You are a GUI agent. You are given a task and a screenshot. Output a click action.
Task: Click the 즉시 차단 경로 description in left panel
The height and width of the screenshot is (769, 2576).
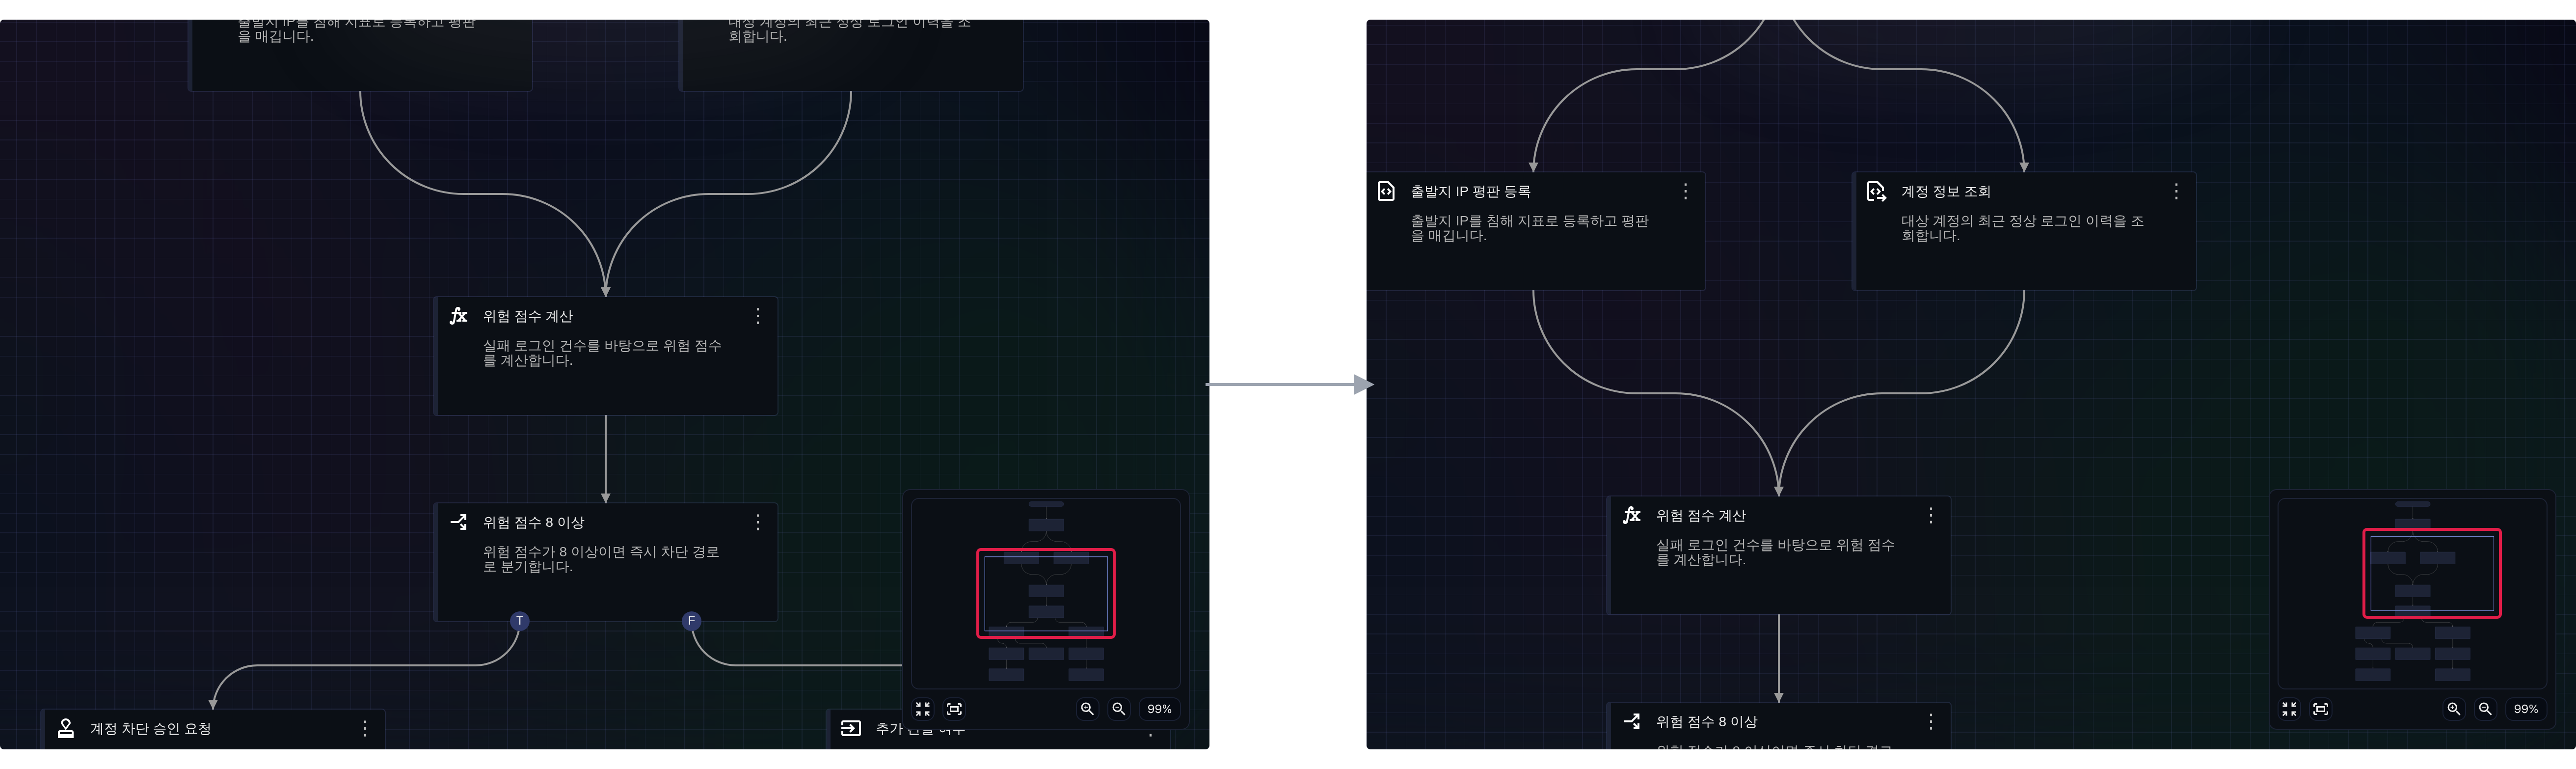pyautogui.click(x=602, y=559)
